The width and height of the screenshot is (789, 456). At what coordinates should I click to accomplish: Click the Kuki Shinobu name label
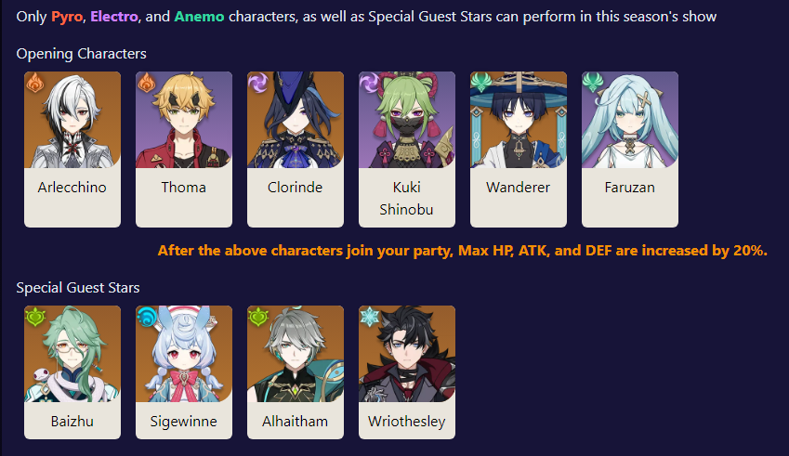[407, 198]
